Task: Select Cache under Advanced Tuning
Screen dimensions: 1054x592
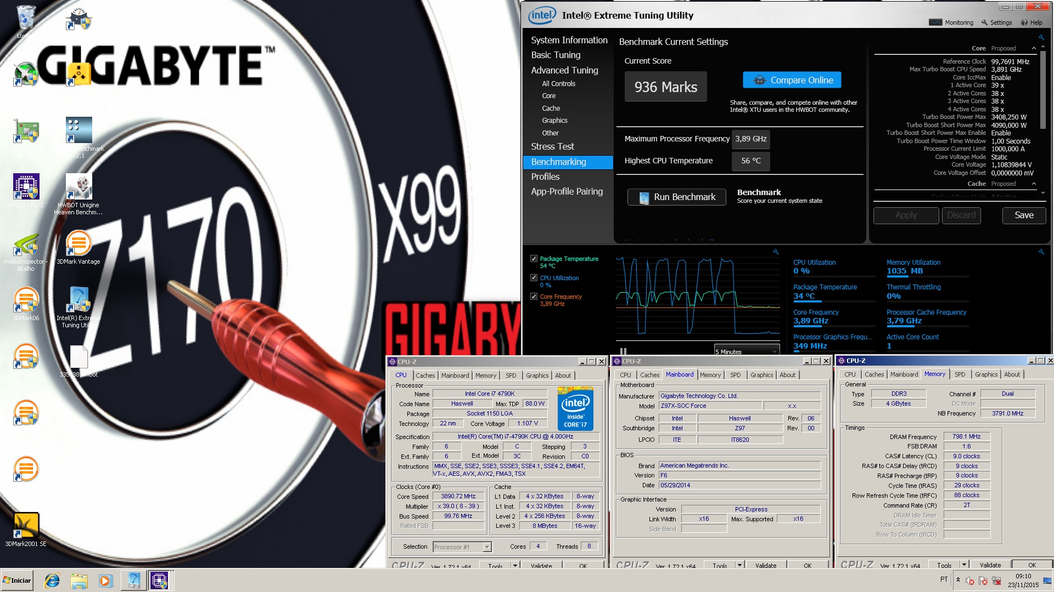Action: pyautogui.click(x=551, y=108)
